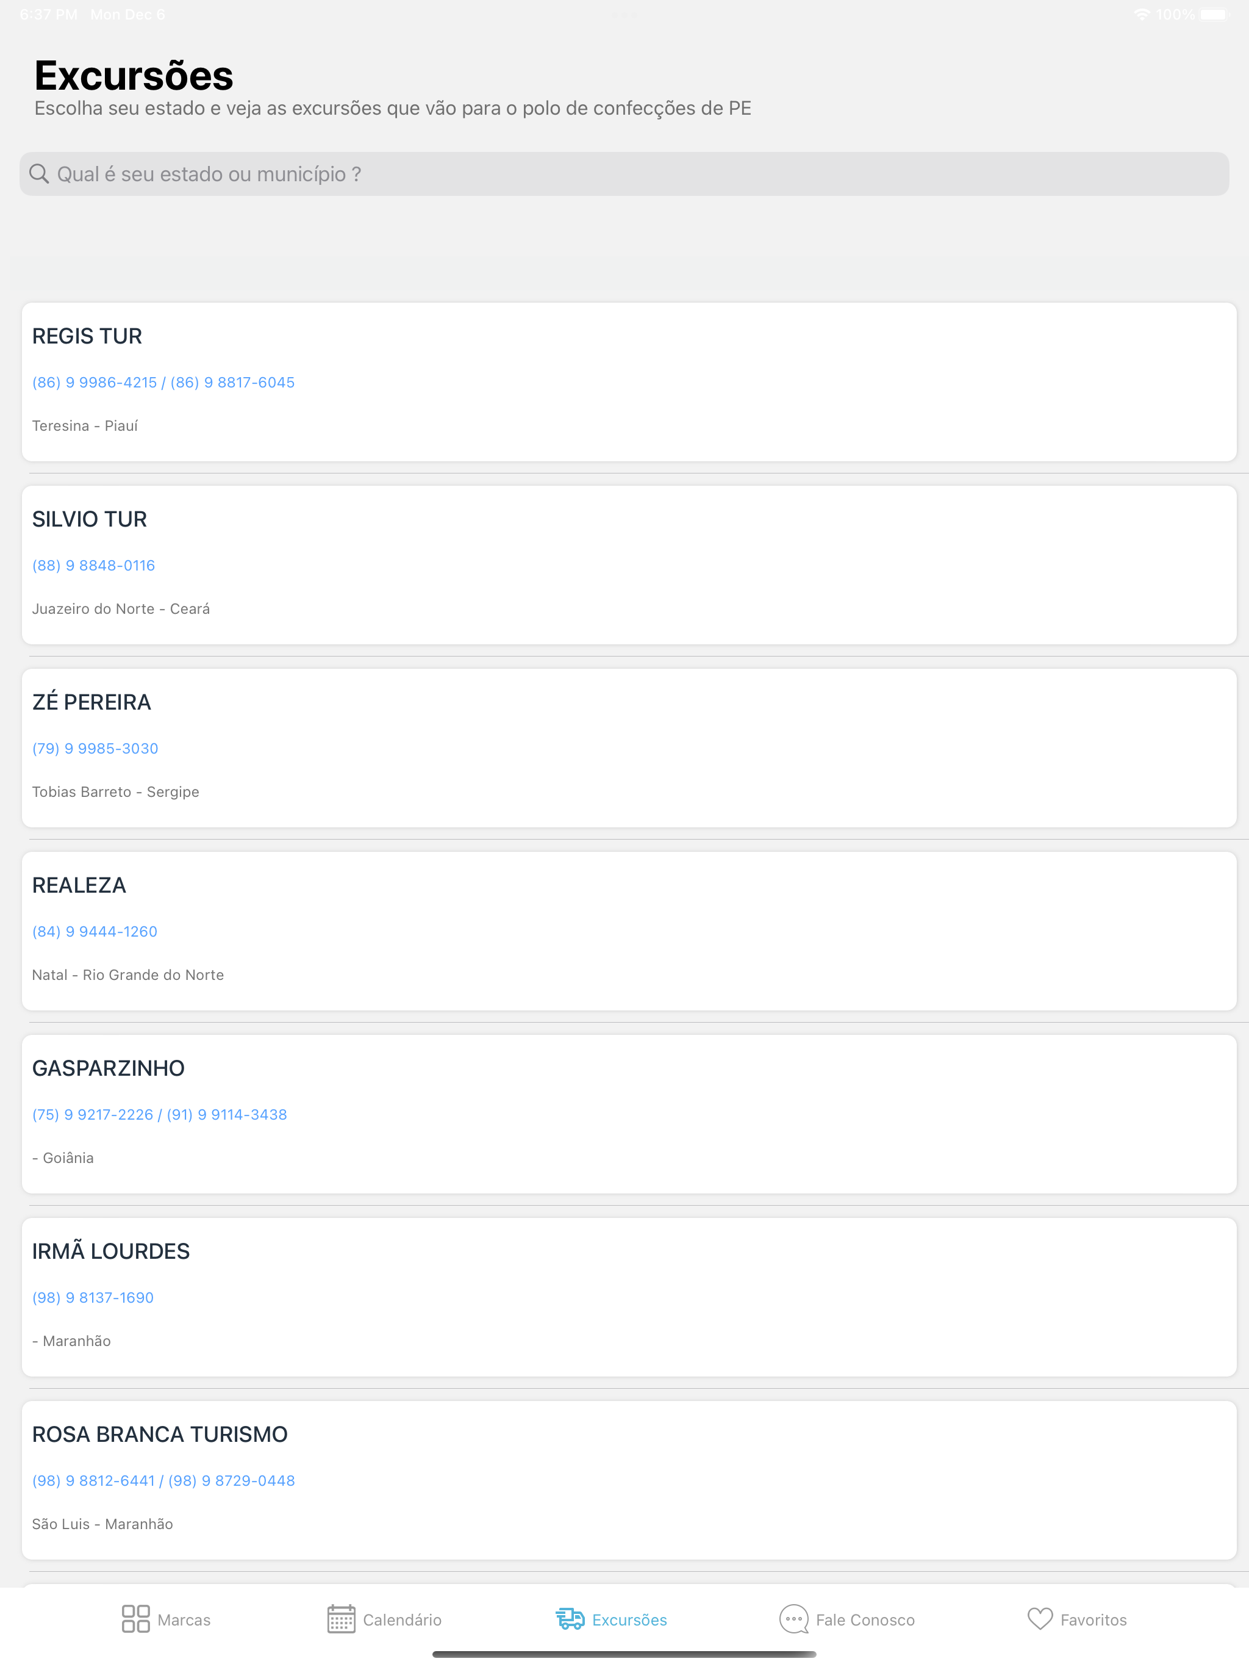Open the ROSA BRANCA TURISMO card title

pyautogui.click(x=160, y=1435)
